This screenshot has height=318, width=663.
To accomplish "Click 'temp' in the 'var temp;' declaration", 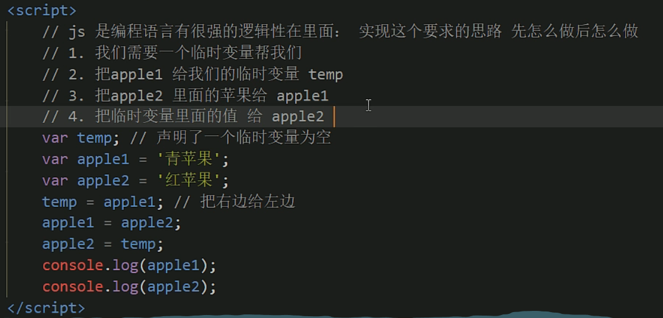I will (94, 138).
